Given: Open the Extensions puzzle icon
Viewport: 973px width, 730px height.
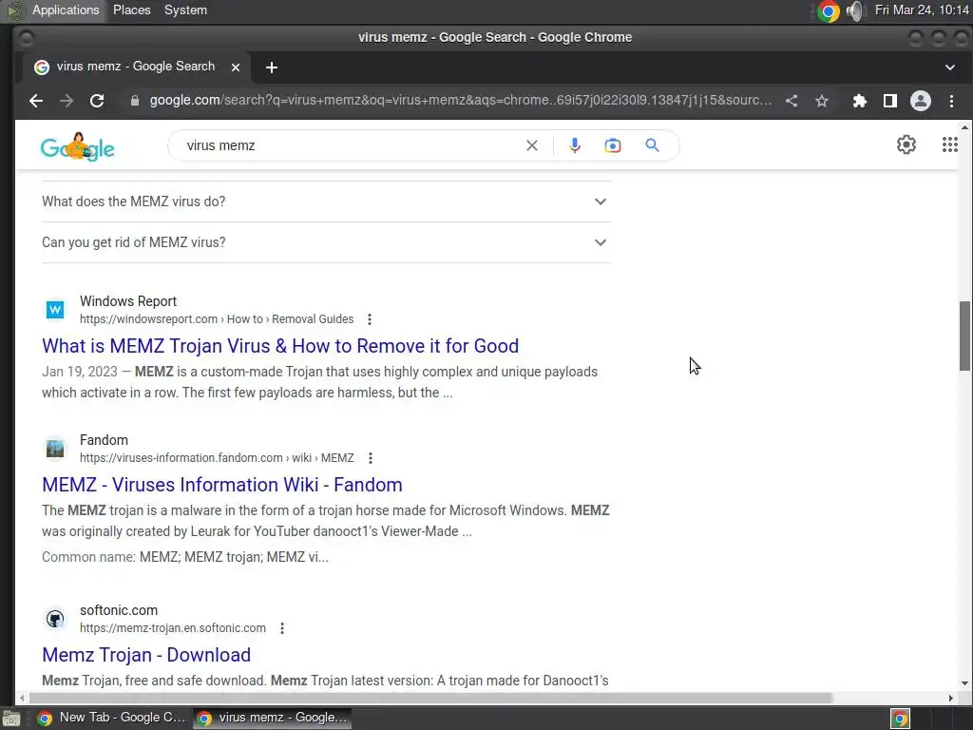Looking at the screenshot, I should (859, 101).
